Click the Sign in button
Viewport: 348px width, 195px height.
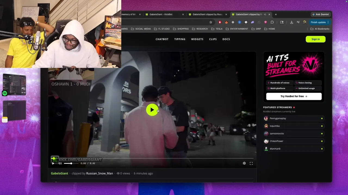pyautogui.click(x=315, y=39)
